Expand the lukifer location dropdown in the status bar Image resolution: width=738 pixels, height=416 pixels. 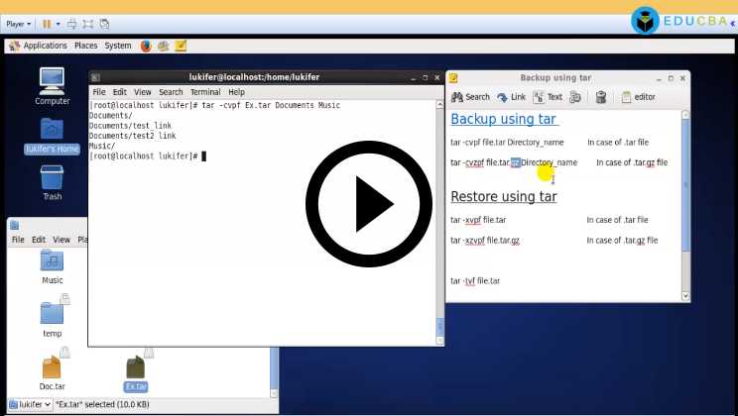tap(30, 404)
